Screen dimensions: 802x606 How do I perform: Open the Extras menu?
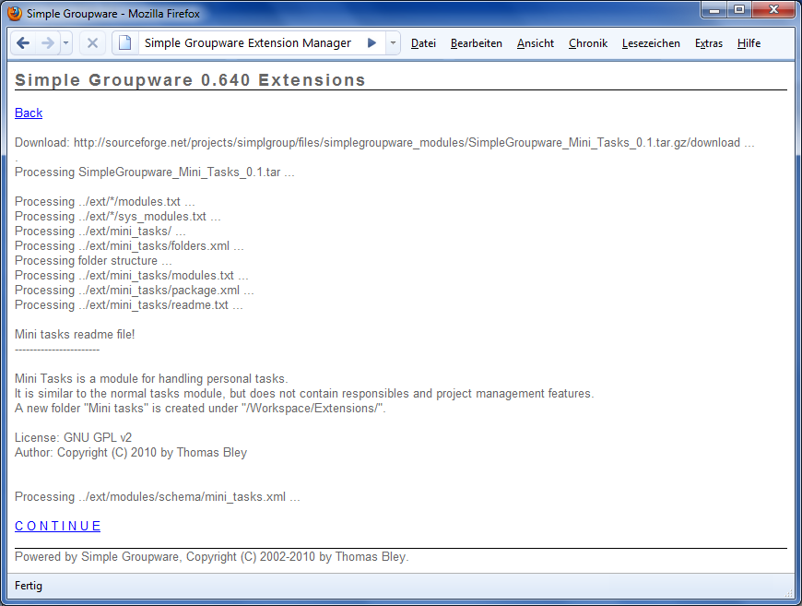(x=709, y=43)
